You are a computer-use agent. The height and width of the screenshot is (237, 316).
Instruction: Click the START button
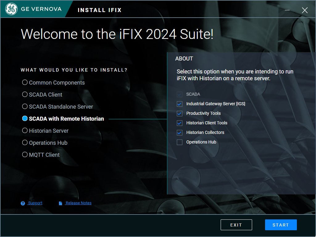click(281, 225)
